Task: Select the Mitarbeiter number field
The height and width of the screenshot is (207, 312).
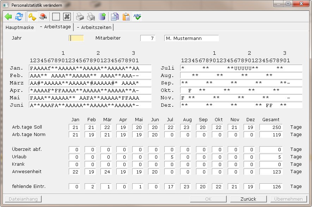Action: pos(148,38)
